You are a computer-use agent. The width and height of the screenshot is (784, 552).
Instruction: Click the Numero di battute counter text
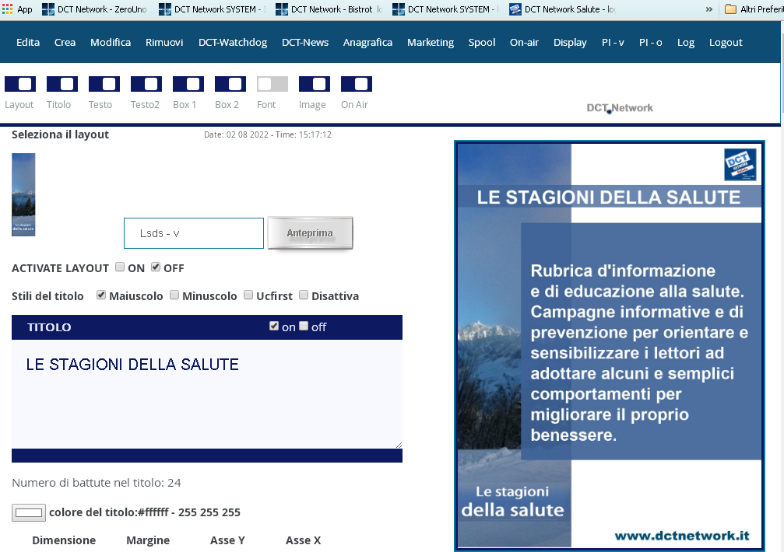pyautogui.click(x=97, y=483)
